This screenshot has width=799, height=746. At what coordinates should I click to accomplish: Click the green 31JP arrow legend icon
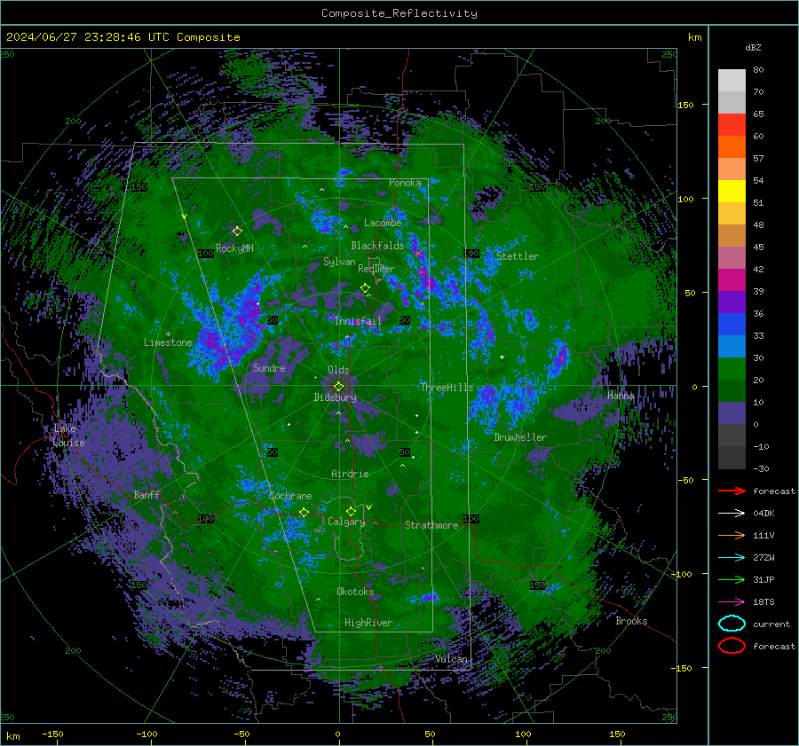click(732, 579)
